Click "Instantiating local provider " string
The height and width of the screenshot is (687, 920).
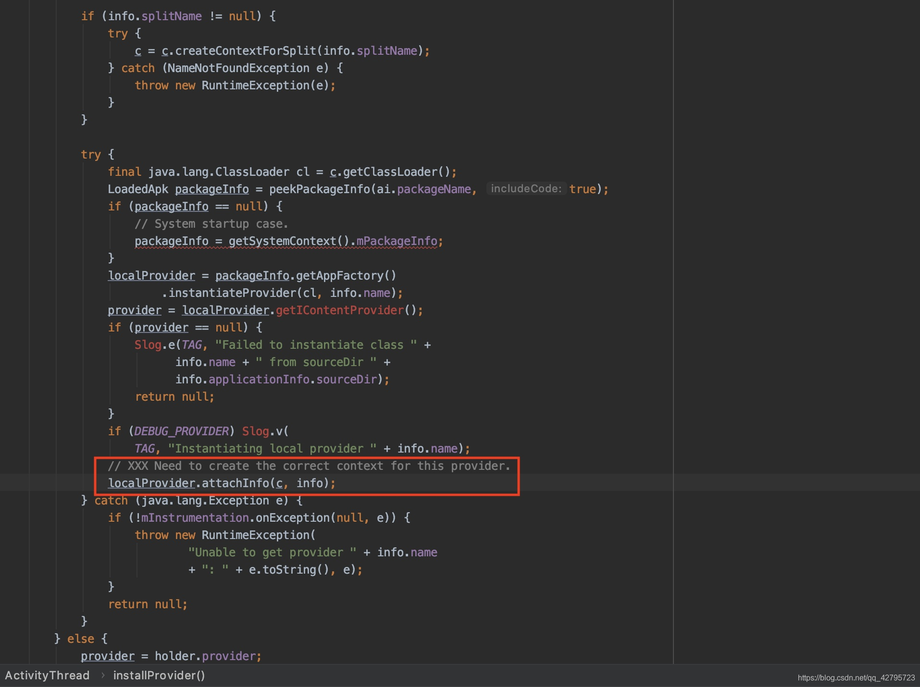272,449
